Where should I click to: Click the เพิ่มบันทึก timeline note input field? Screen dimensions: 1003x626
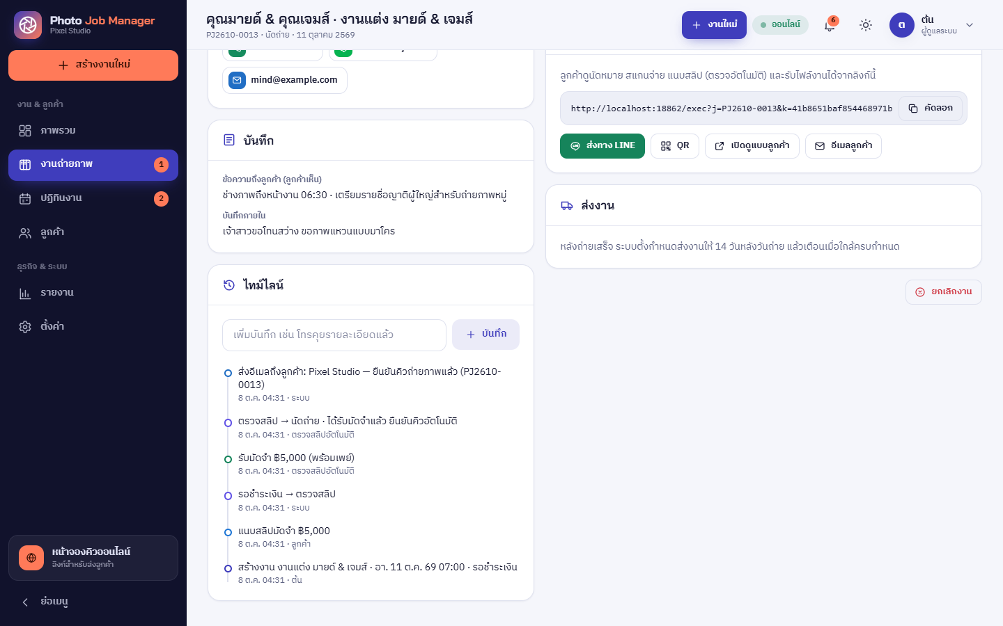click(x=334, y=335)
